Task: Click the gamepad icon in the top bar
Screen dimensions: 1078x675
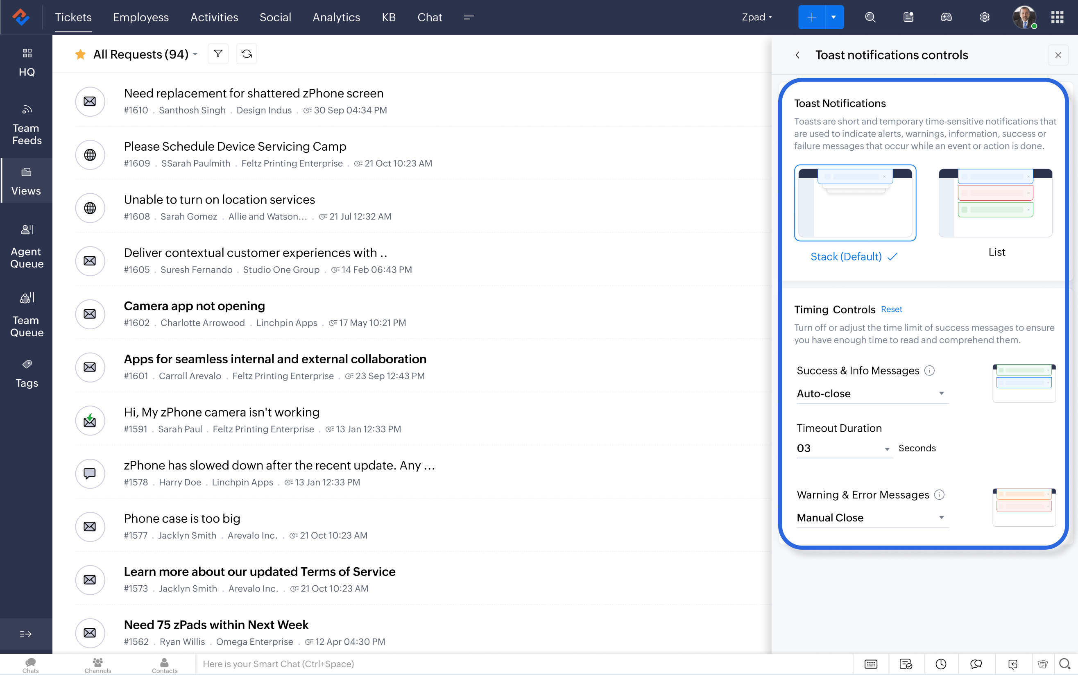Action: point(946,18)
